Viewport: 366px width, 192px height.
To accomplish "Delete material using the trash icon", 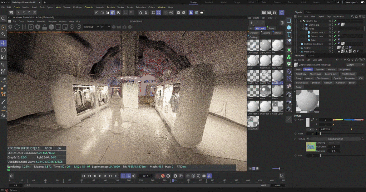I will 282,23.
